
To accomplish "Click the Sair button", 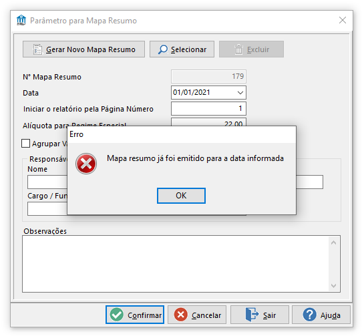I will click(260, 315).
